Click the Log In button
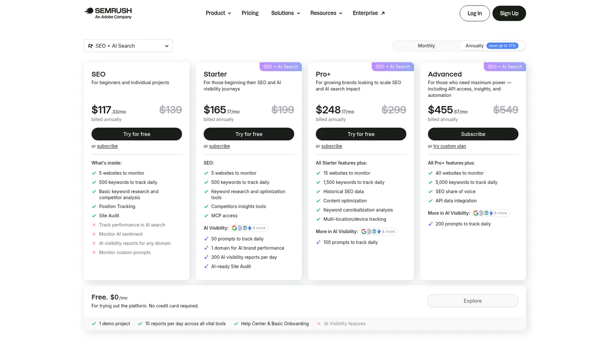This screenshot has height=343, width=610. pyautogui.click(x=475, y=13)
